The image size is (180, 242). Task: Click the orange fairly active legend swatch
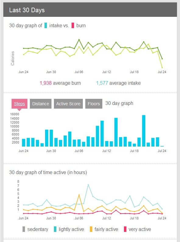pos(91,229)
